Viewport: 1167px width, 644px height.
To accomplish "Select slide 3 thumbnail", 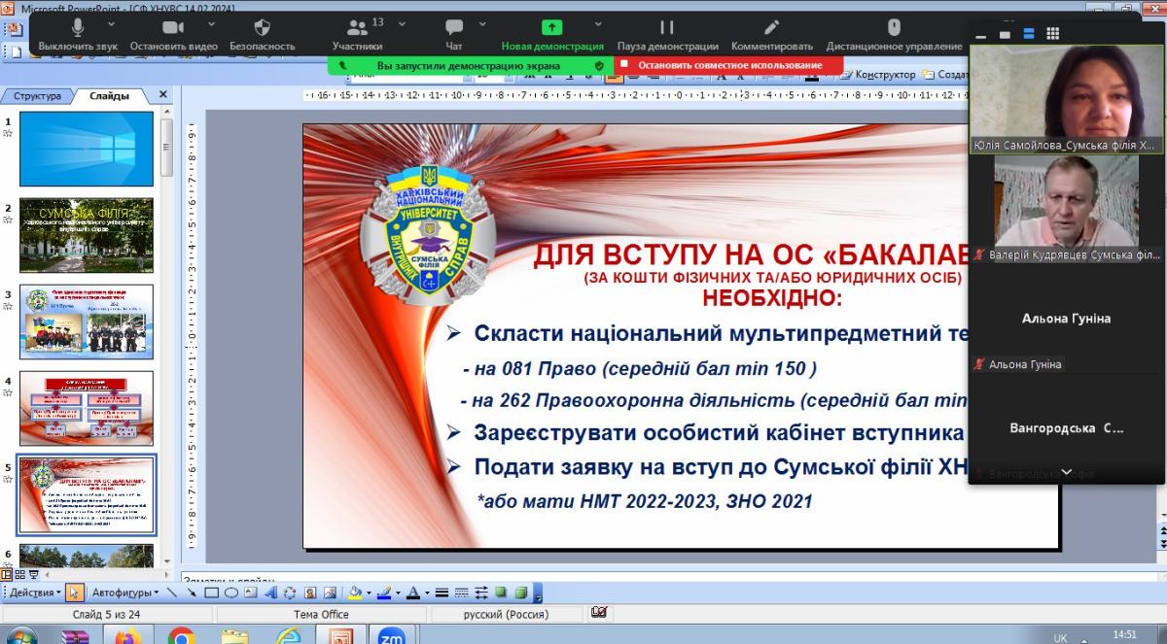I will (x=87, y=322).
